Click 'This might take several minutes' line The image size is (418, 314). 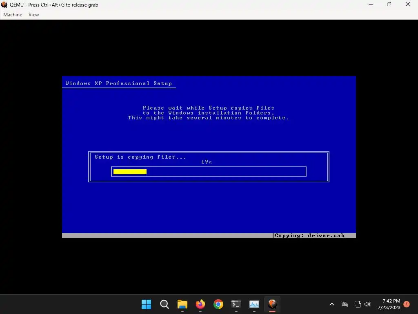point(209,118)
